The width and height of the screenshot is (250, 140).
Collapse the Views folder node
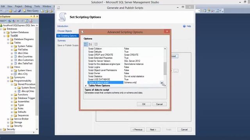coord(8,67)
